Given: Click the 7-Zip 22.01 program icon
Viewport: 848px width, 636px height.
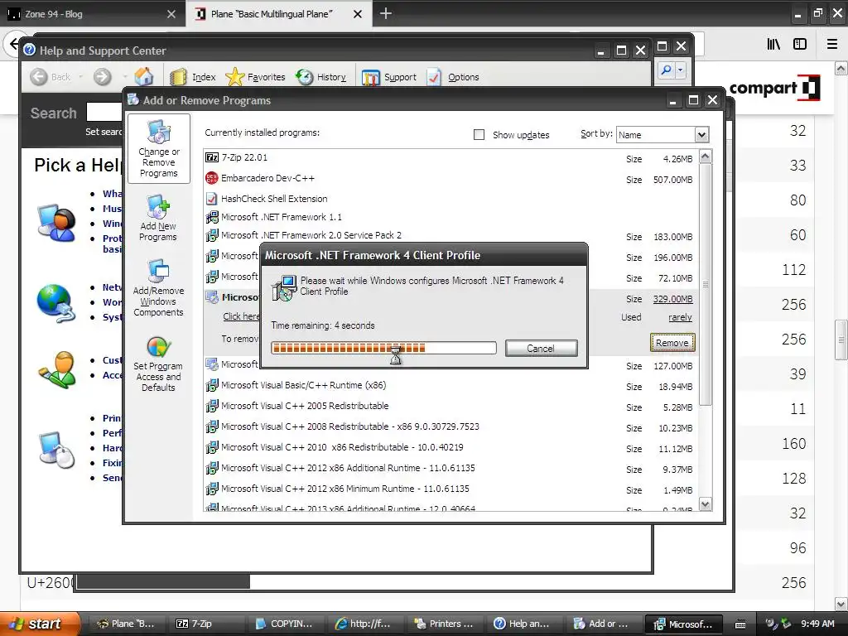Looking at the screenshot, I should coord(212,157).
